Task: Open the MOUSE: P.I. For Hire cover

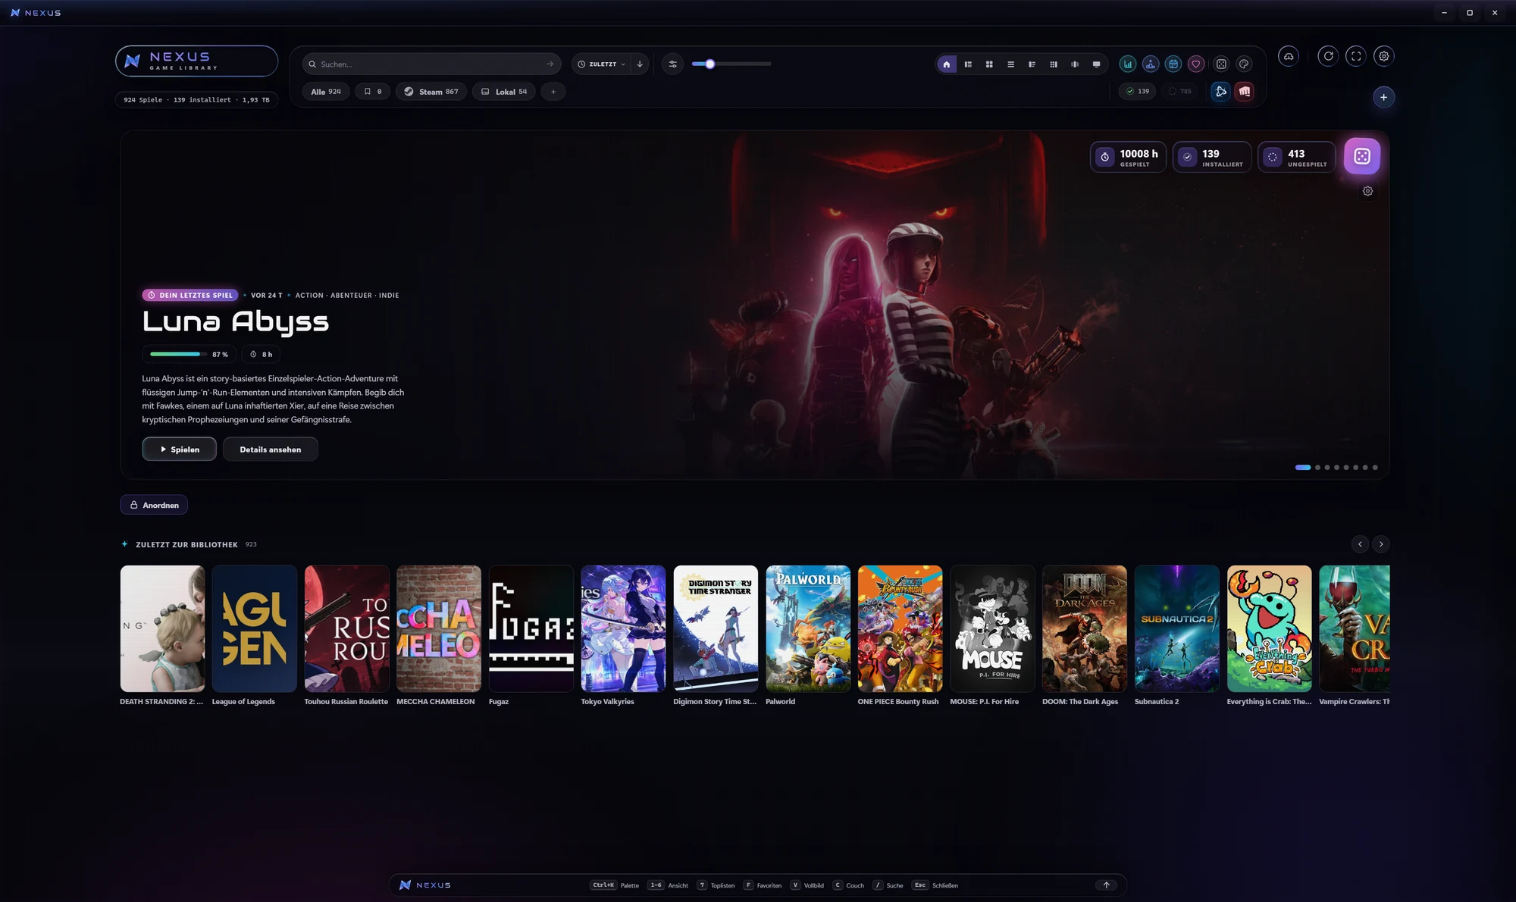Action: pos(992,628)
